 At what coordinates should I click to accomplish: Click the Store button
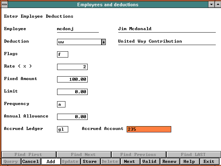tap(89, 161)
